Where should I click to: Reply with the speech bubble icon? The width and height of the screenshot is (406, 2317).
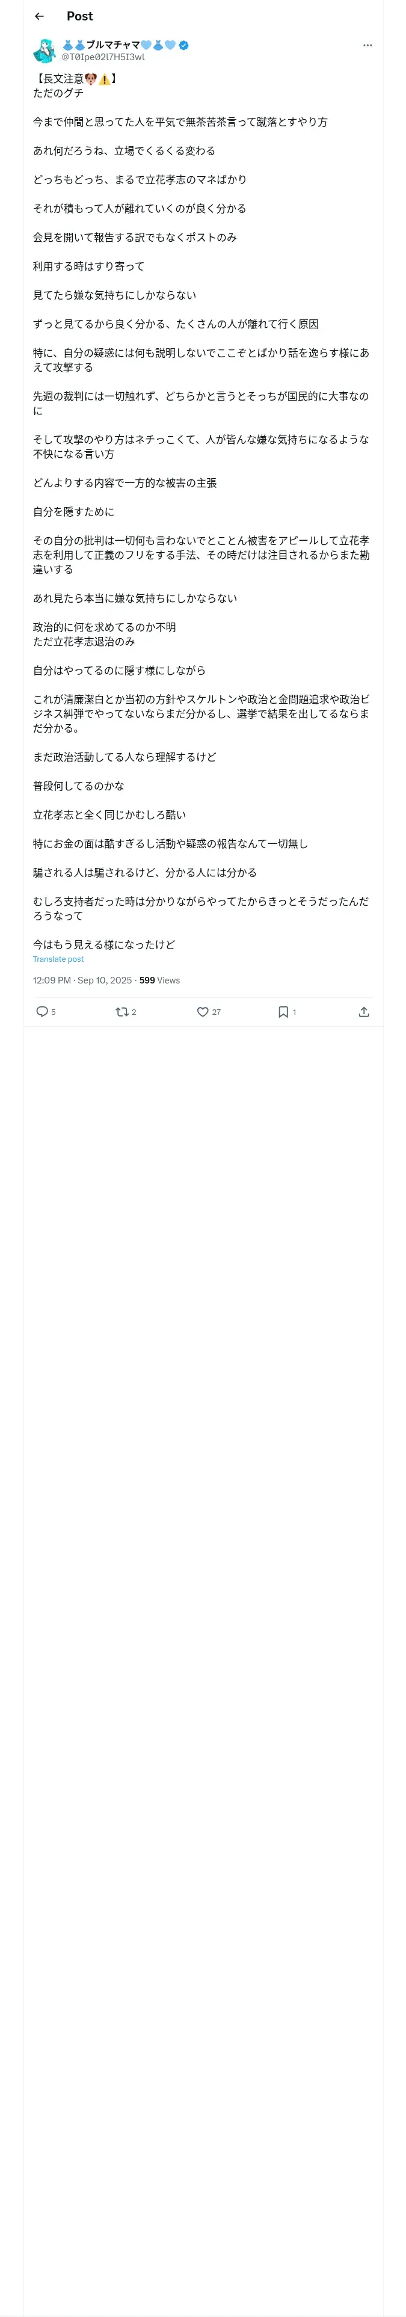(42, 1012)
